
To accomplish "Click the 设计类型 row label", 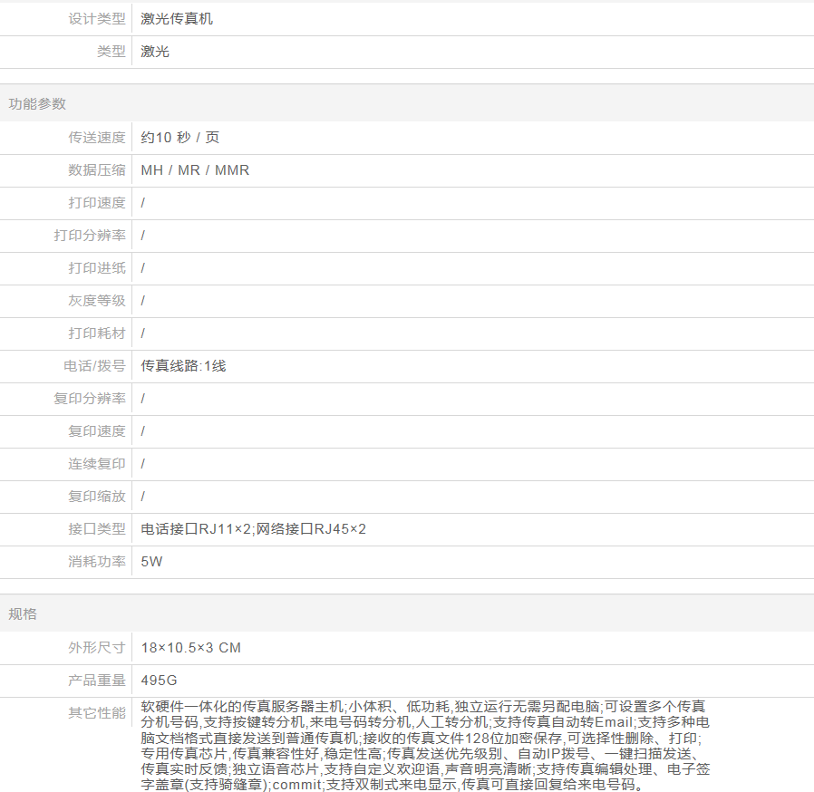I will (97, 18).
